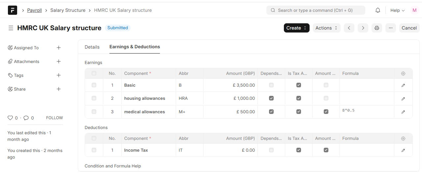Toggle Amount based on formula for Income Tax

point(326,150)
